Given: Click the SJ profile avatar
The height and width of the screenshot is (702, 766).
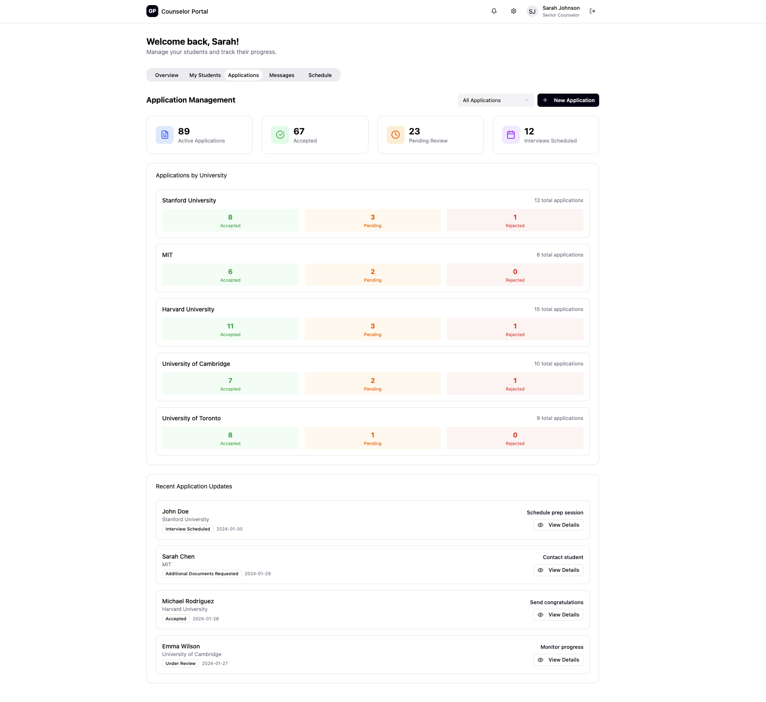Looking at the screenshot, I should tap(532, 11).
